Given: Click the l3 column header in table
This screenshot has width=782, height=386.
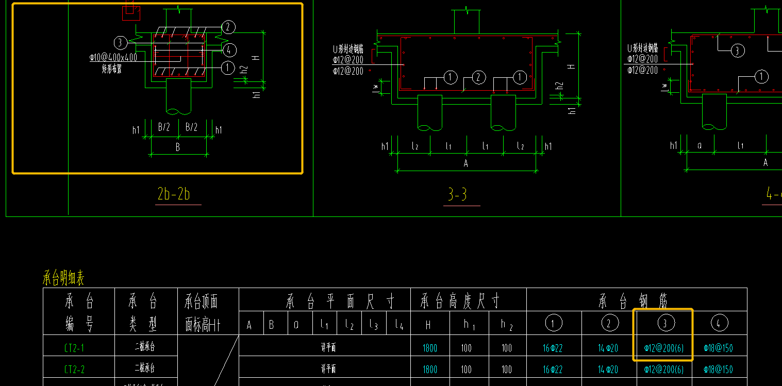Looking at the screenshot, I should coord(375,325).
